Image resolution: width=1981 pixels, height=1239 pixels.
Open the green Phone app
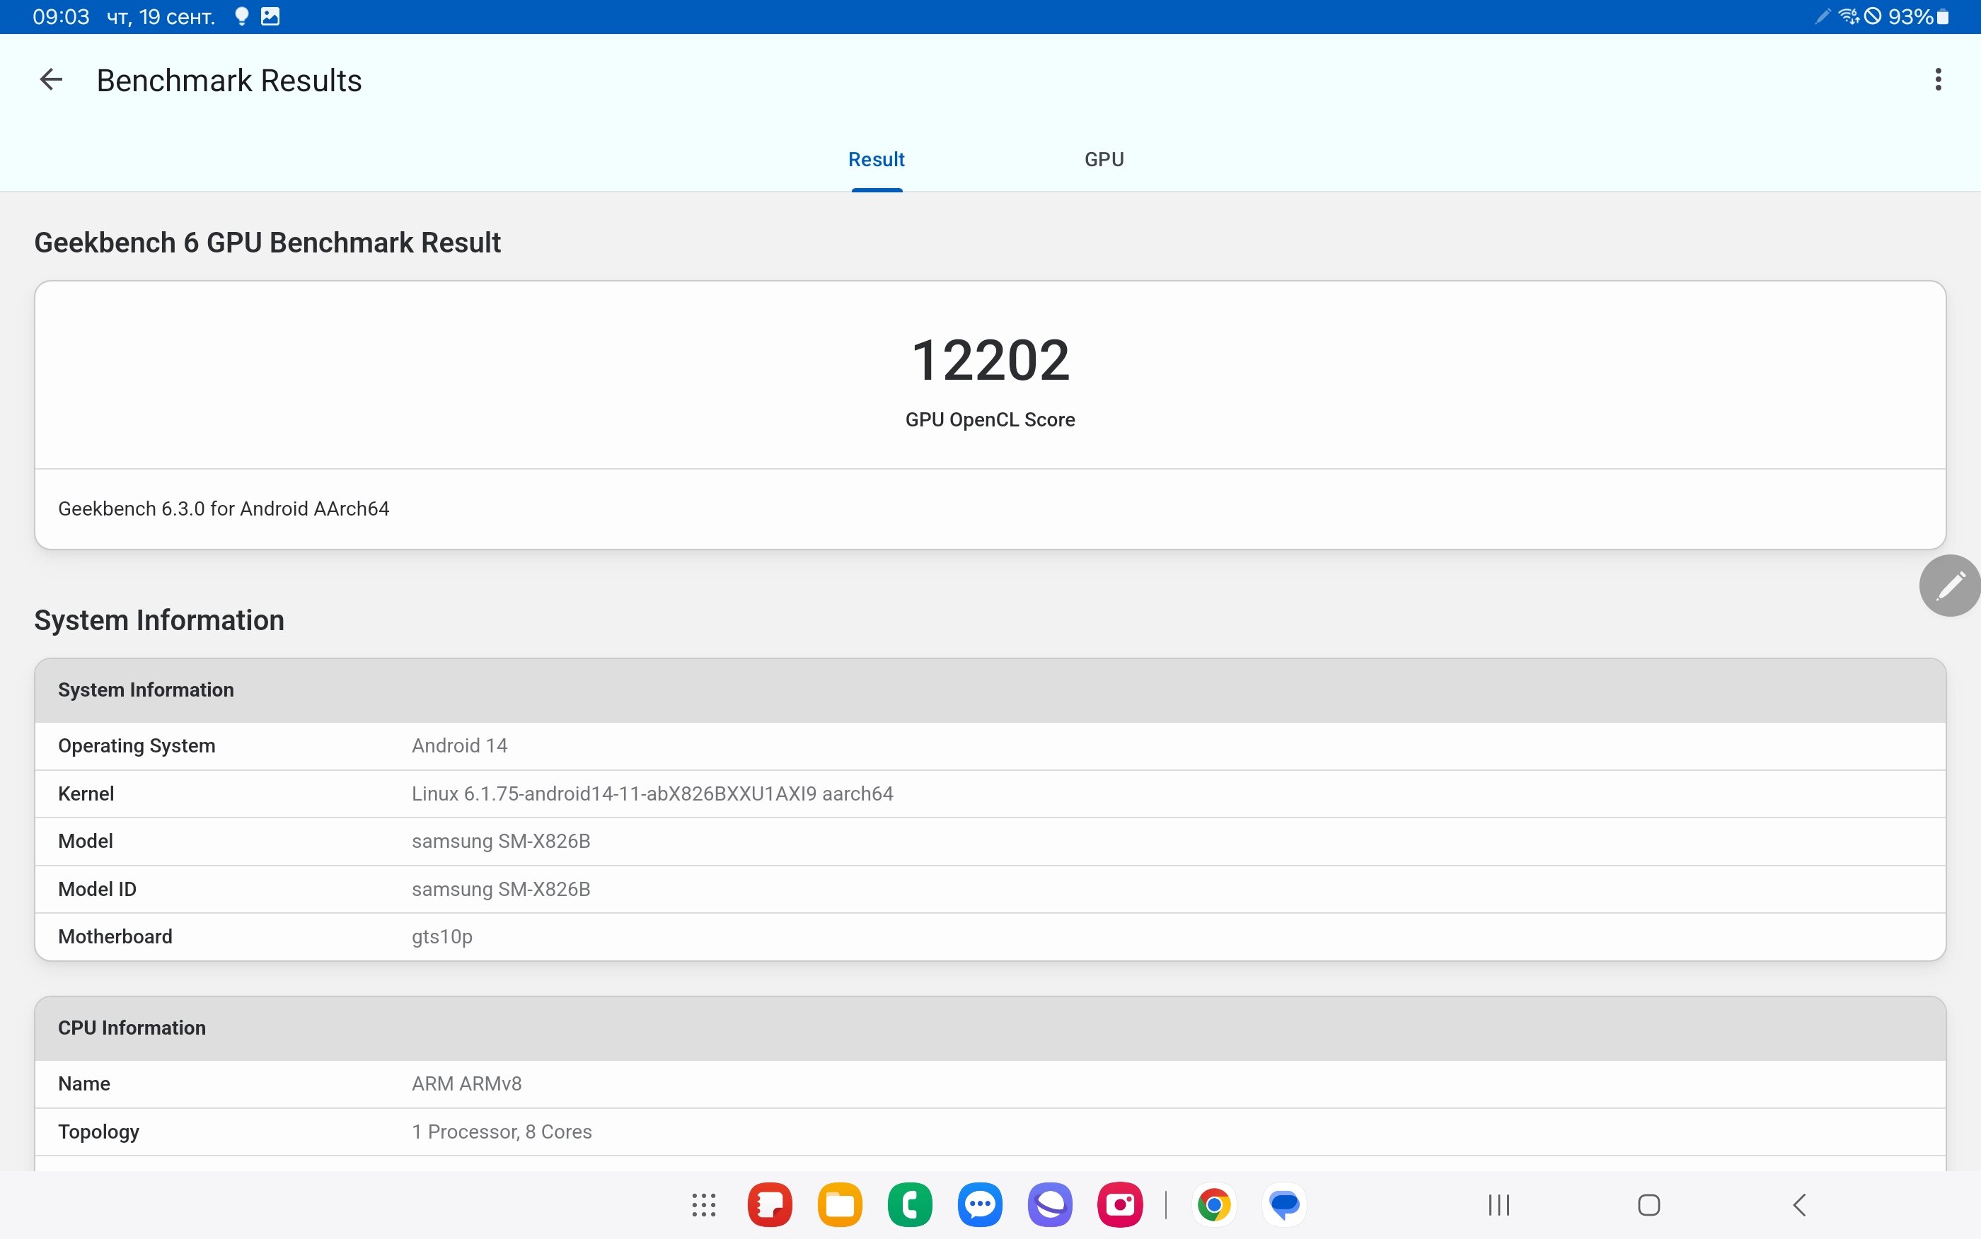click(910, 1204)
